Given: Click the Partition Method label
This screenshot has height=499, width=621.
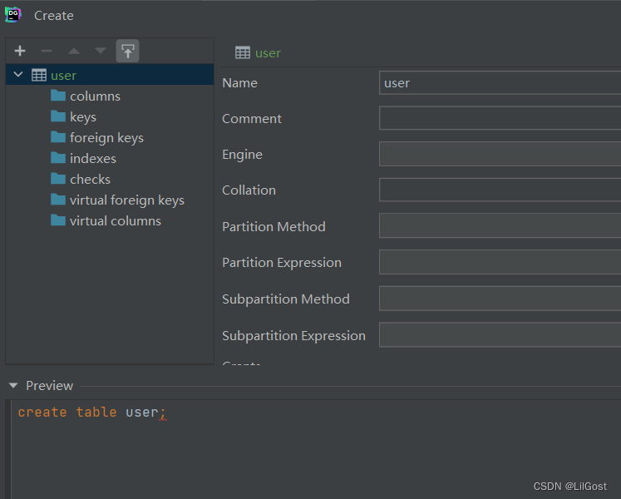Looking at the screenshot, I should [274, 227].
